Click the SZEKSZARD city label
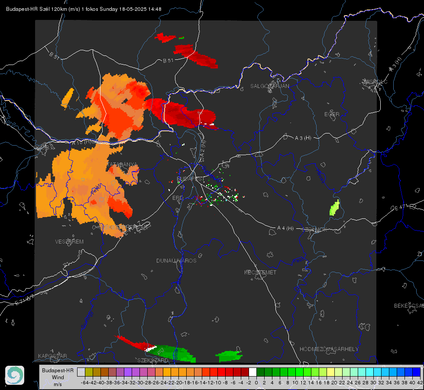Screen dimensions: 424x390 click(x=153, y=360)
